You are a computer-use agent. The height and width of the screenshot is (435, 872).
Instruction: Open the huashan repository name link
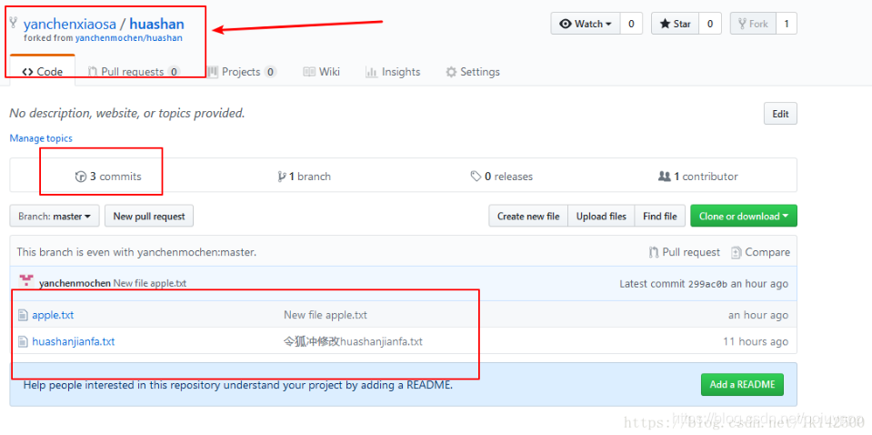(156, 24)
